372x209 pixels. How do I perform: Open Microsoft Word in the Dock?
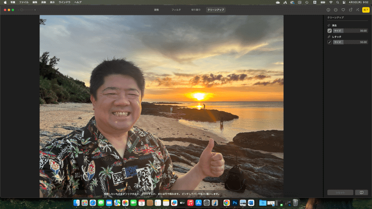pos(251,203)
